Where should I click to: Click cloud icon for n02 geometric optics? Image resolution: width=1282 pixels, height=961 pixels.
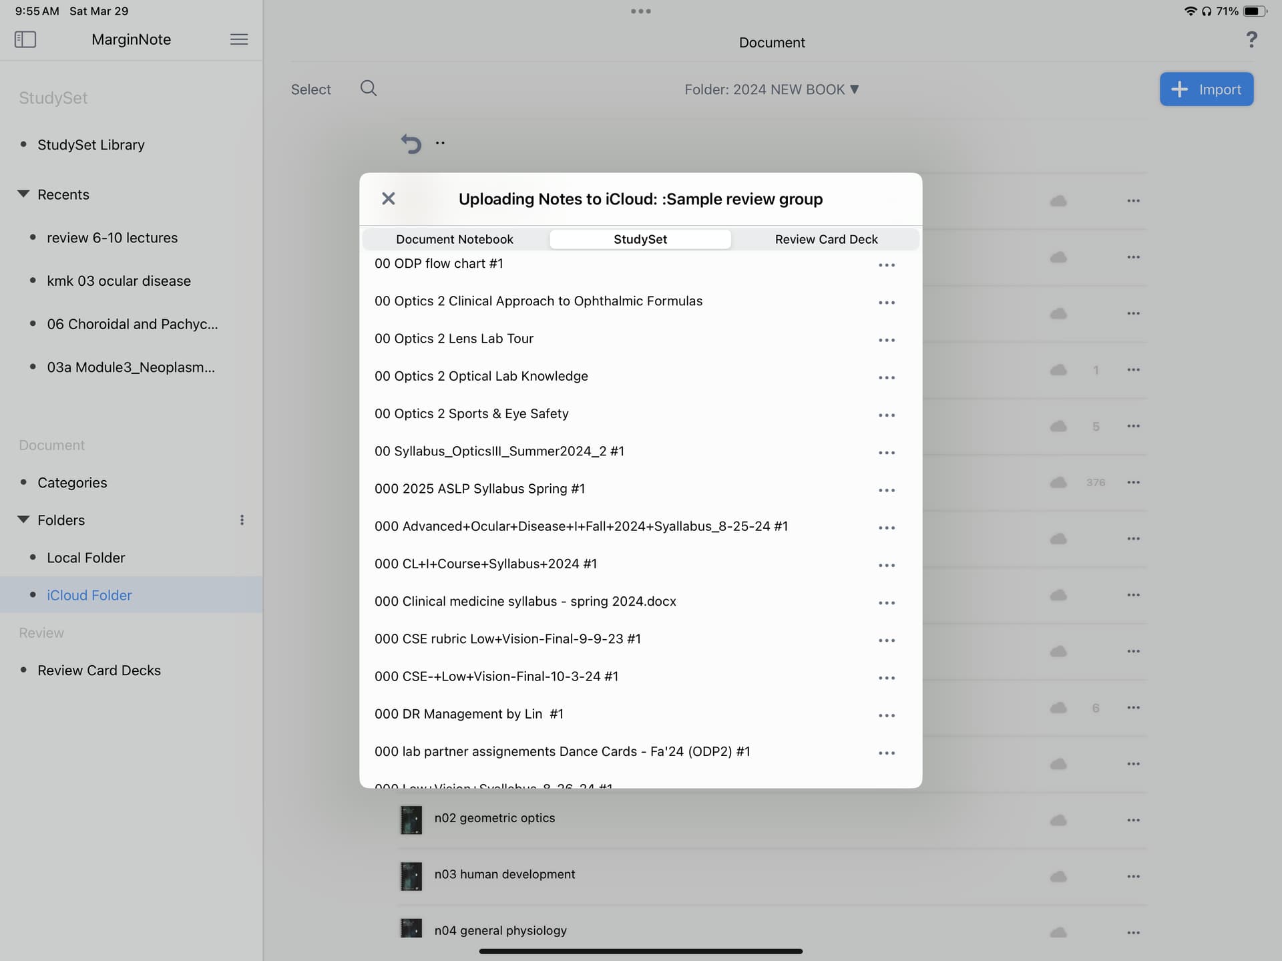click(x=1058, y=820)
